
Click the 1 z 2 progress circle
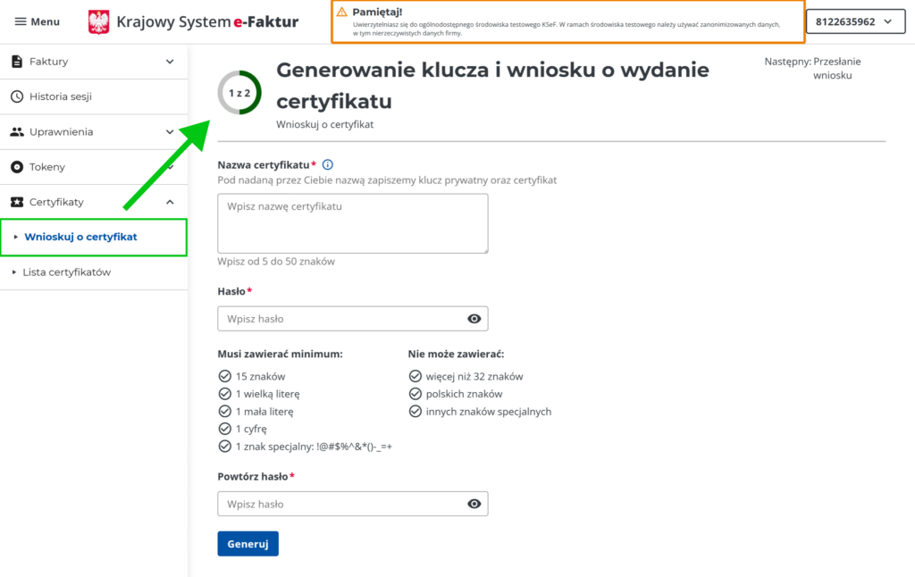coord(239,93)
